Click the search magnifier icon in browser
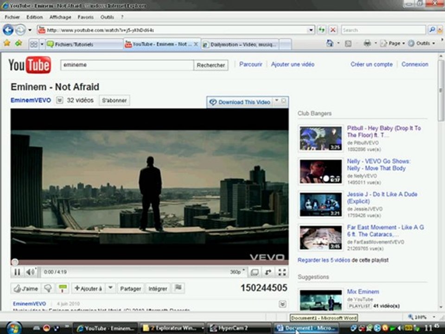The width and height of the screenshot is (445, 334). tap(432, 30)
